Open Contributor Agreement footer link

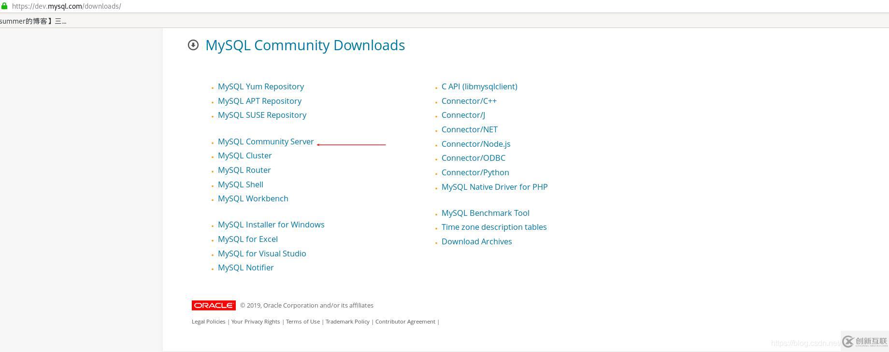pos(405,322)
